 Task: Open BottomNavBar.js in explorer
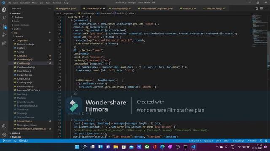tap(25, 44)
